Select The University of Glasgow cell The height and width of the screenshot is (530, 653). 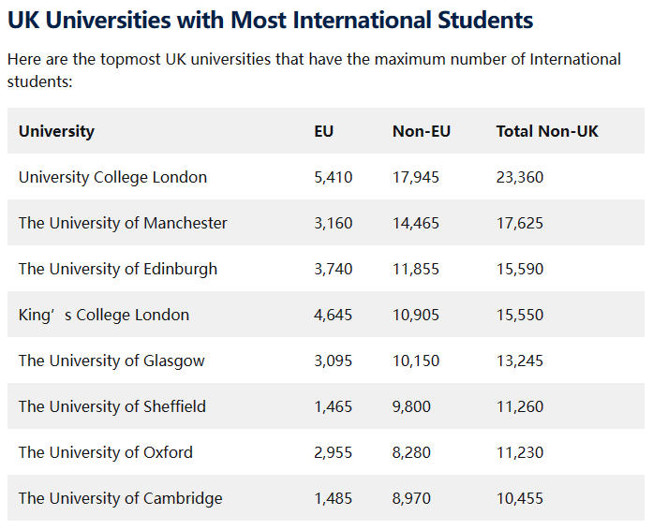[x=111, y=361]
